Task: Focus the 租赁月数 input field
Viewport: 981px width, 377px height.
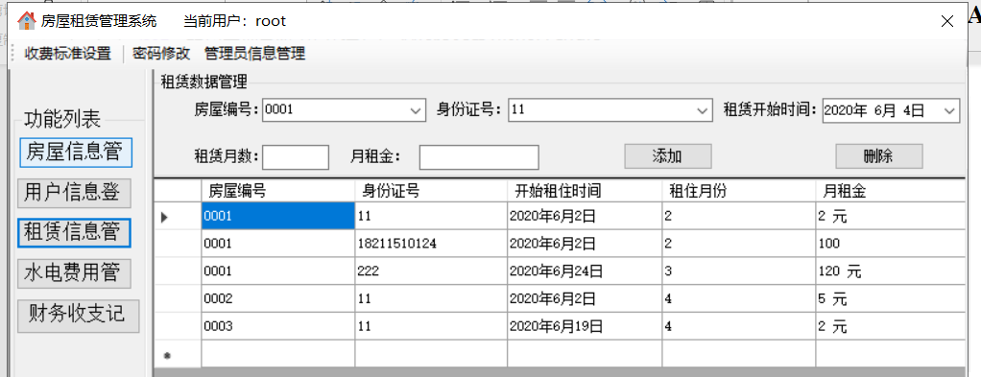Action: [296, 157]
